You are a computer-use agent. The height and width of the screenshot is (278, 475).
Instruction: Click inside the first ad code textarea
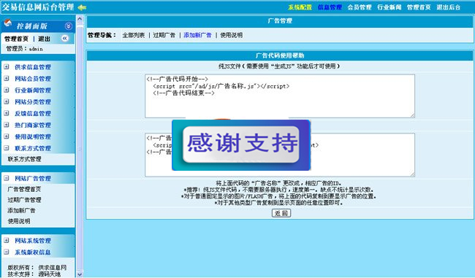tap(280, 96)
